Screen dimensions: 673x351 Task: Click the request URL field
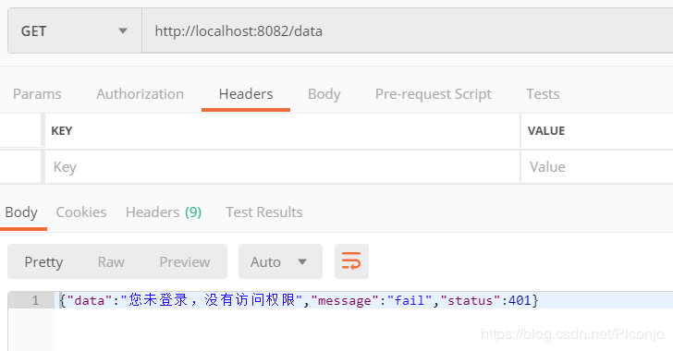click(x=408, y=30)
